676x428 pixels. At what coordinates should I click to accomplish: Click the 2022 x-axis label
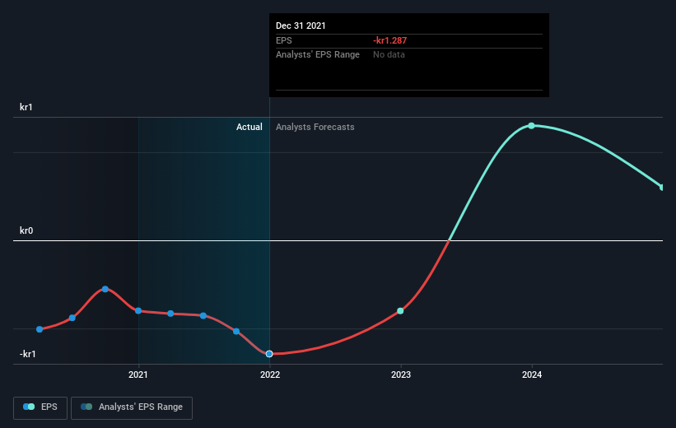coord(270,374)
